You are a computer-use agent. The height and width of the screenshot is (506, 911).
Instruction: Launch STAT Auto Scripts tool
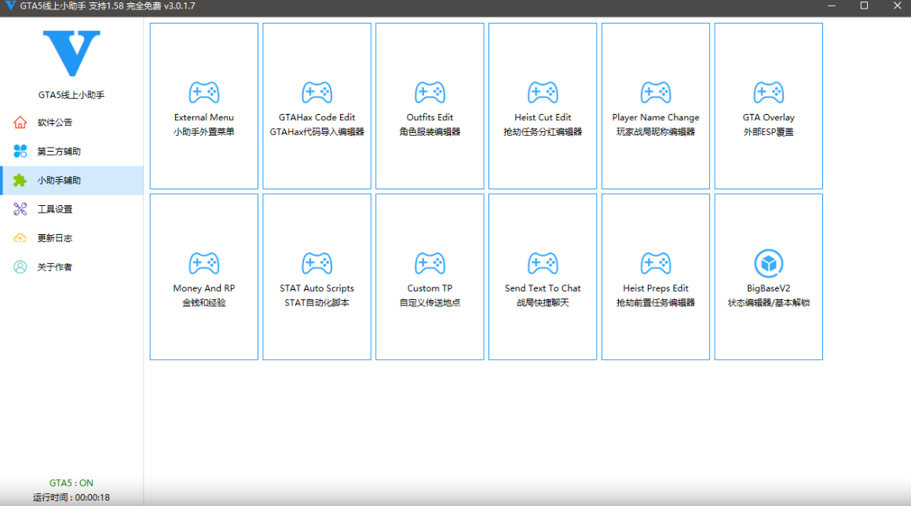(x=316, y=277)
